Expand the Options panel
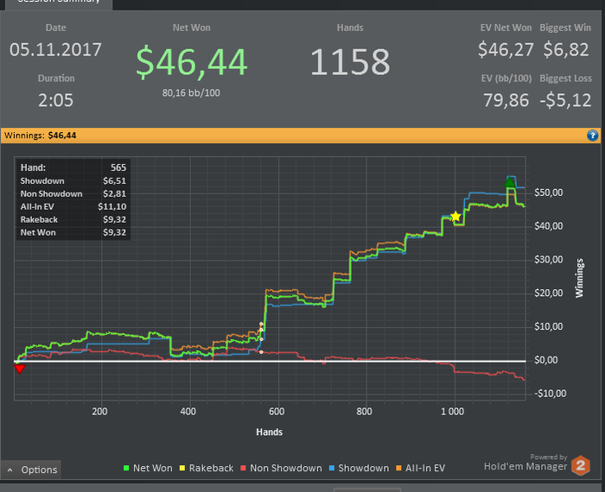Viewport: 605px width, 492px height. pos(31,470)
